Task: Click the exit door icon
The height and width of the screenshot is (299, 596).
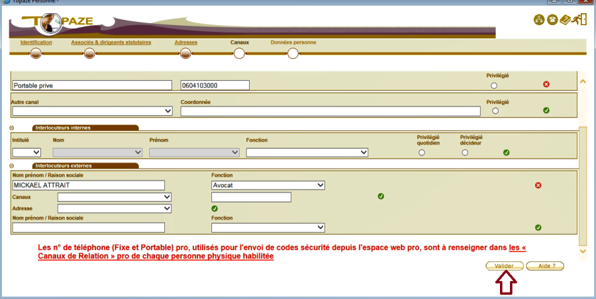Action: 581,19
